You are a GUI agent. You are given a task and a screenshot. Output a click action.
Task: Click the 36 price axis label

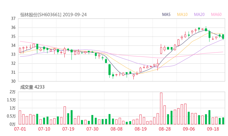coord(13,28)
